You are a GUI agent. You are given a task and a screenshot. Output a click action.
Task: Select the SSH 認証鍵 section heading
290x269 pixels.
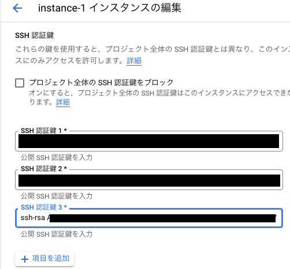(35, 36)
